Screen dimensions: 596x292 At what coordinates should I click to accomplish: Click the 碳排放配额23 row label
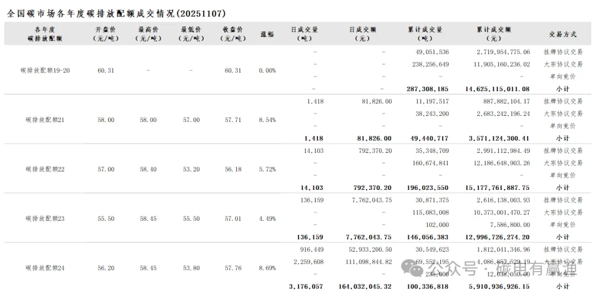(x=45, y=219)
